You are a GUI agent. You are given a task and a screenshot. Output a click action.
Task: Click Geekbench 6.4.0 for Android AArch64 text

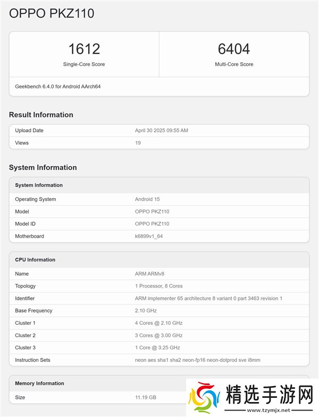click(x=58, y=86)
